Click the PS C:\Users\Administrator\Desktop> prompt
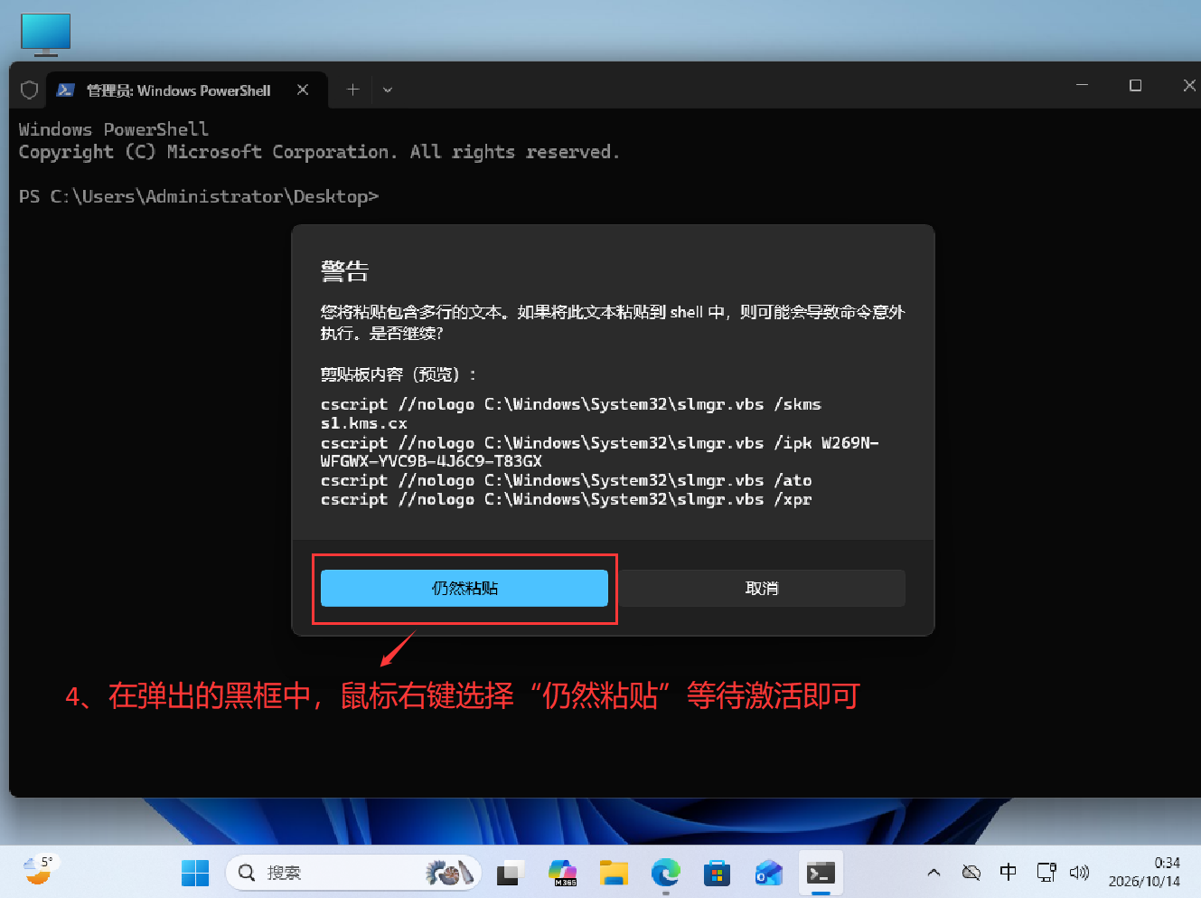The width and height of the screenshot is (1201, 898). click(199, 196)
